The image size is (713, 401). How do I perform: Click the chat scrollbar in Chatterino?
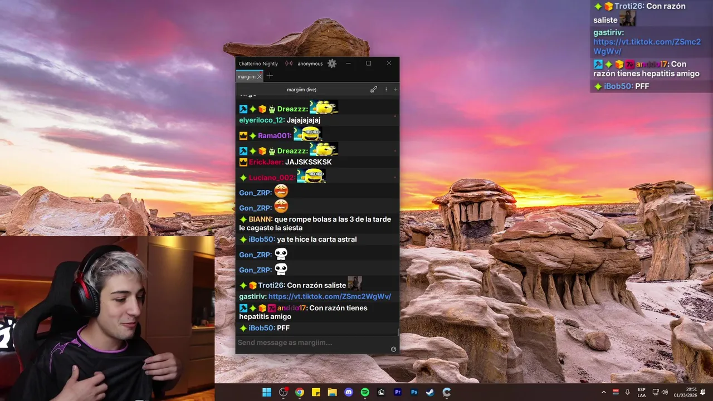(x=398, y=331)
